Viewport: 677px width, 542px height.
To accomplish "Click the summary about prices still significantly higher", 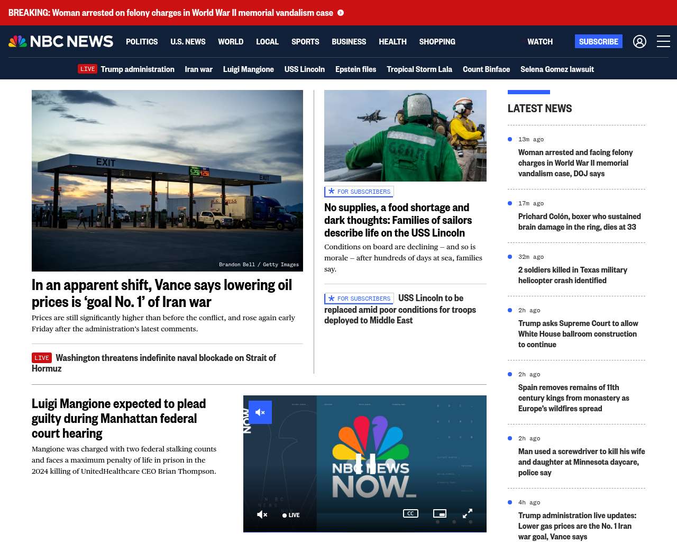I will (163, 323).
